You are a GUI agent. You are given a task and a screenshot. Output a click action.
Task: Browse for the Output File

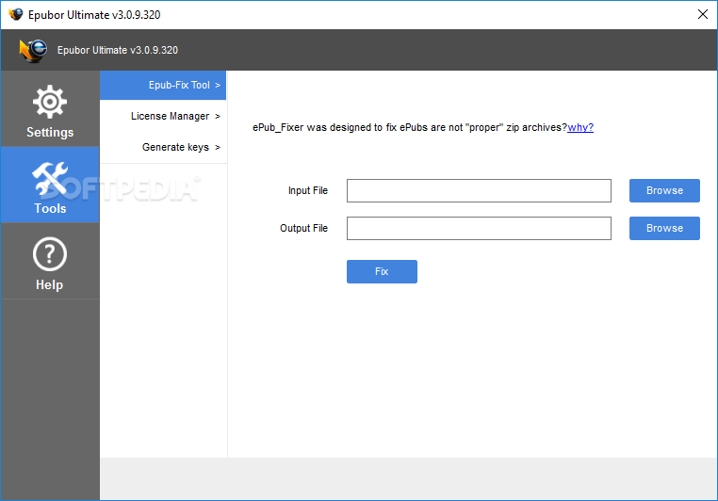(664, 228)
